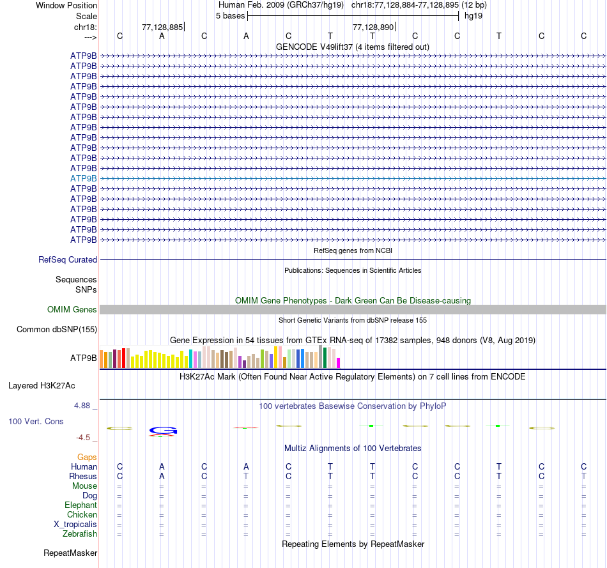Click the X_tropicalis alignment row label
607x568 pixels.
(75, 525)
